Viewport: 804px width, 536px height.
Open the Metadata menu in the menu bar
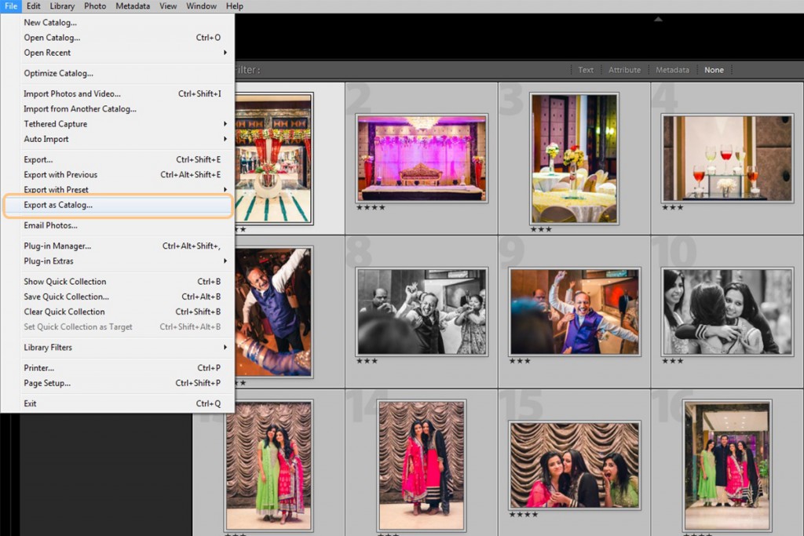point(133,6)
